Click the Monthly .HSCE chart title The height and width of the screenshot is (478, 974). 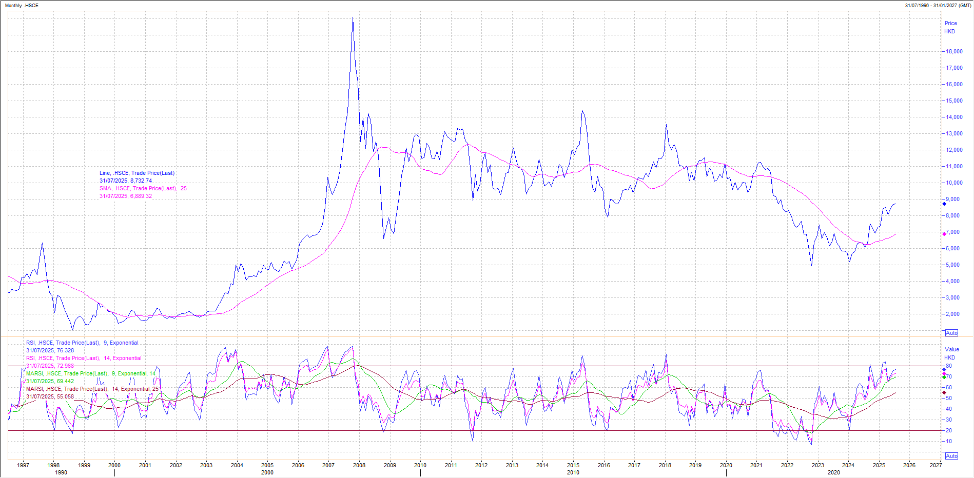[22, 6]
